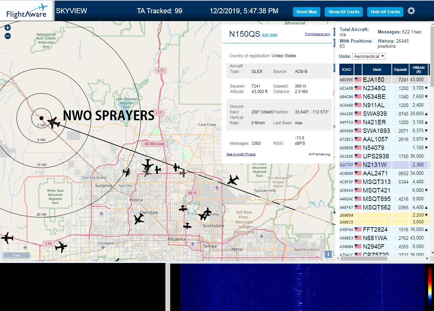
Task: Open the settings gear icon
Action: pos(411,11)
